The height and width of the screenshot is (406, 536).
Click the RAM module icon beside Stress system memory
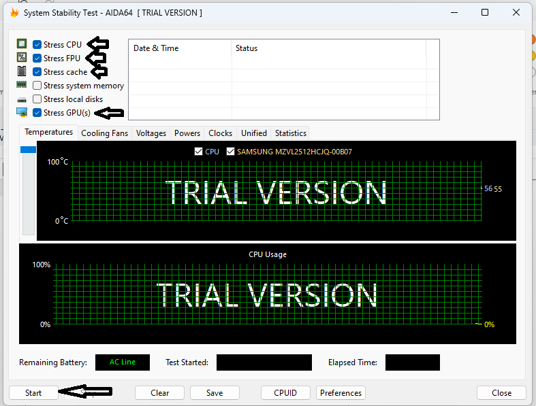tap(22, 84)
